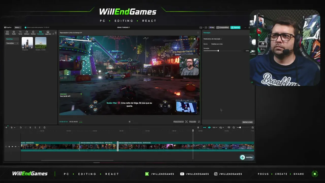This screenshot has height=183, width=325.
Task: Open the CapCut Menu dropdown
Action: point(17,27)
